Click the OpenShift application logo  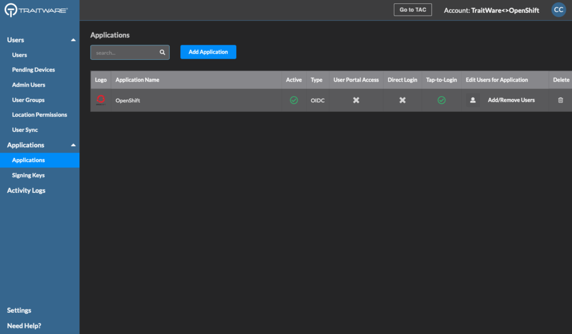tap(101, 100)
